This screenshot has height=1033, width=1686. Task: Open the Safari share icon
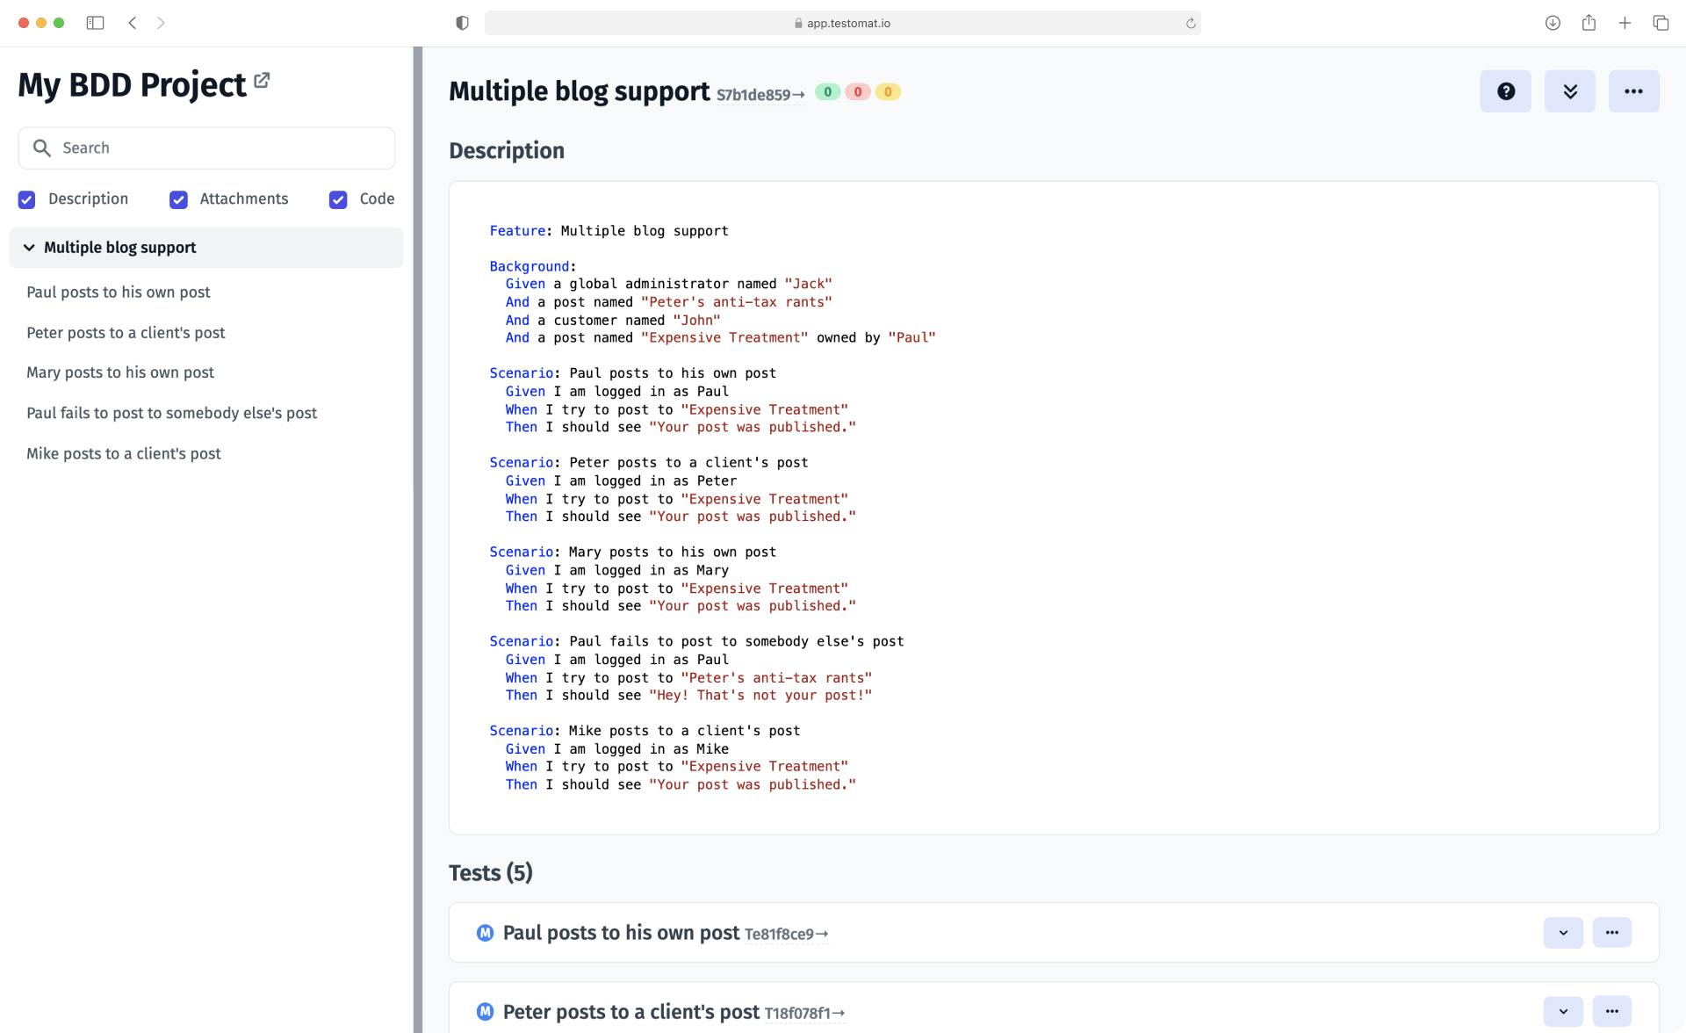point(1589,23)
